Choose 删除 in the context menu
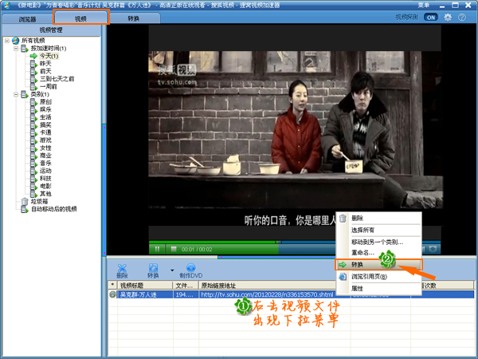The height and width of the screenshot is (359, 478). coord(378,219)
